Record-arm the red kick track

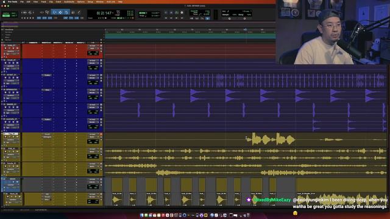click(5, 48)
